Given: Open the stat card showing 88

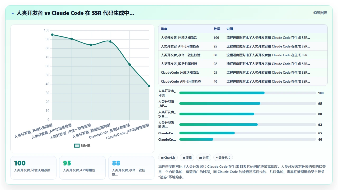Looking at the screenshot, I should (x=131, y=168).
